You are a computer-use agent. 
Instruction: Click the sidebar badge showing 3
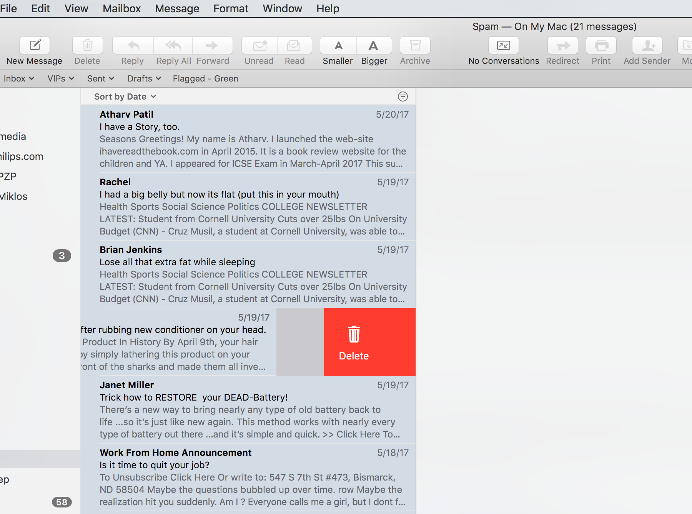[x=62, y=256]
